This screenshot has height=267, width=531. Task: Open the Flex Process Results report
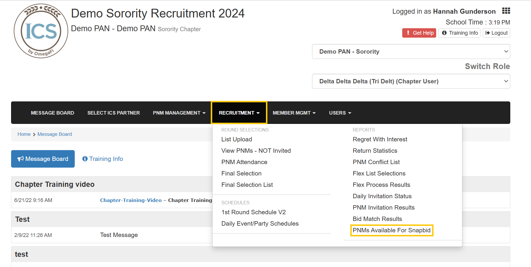point(381,185)
